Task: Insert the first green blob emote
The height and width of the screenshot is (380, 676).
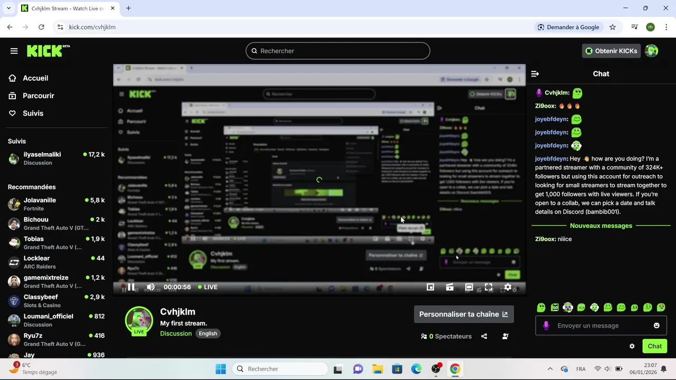Action: click(x=541, y=307)
